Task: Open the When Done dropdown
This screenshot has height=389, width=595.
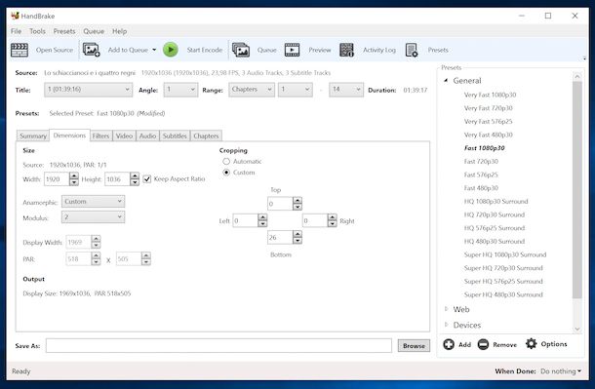Action: [x=561, y=371]
